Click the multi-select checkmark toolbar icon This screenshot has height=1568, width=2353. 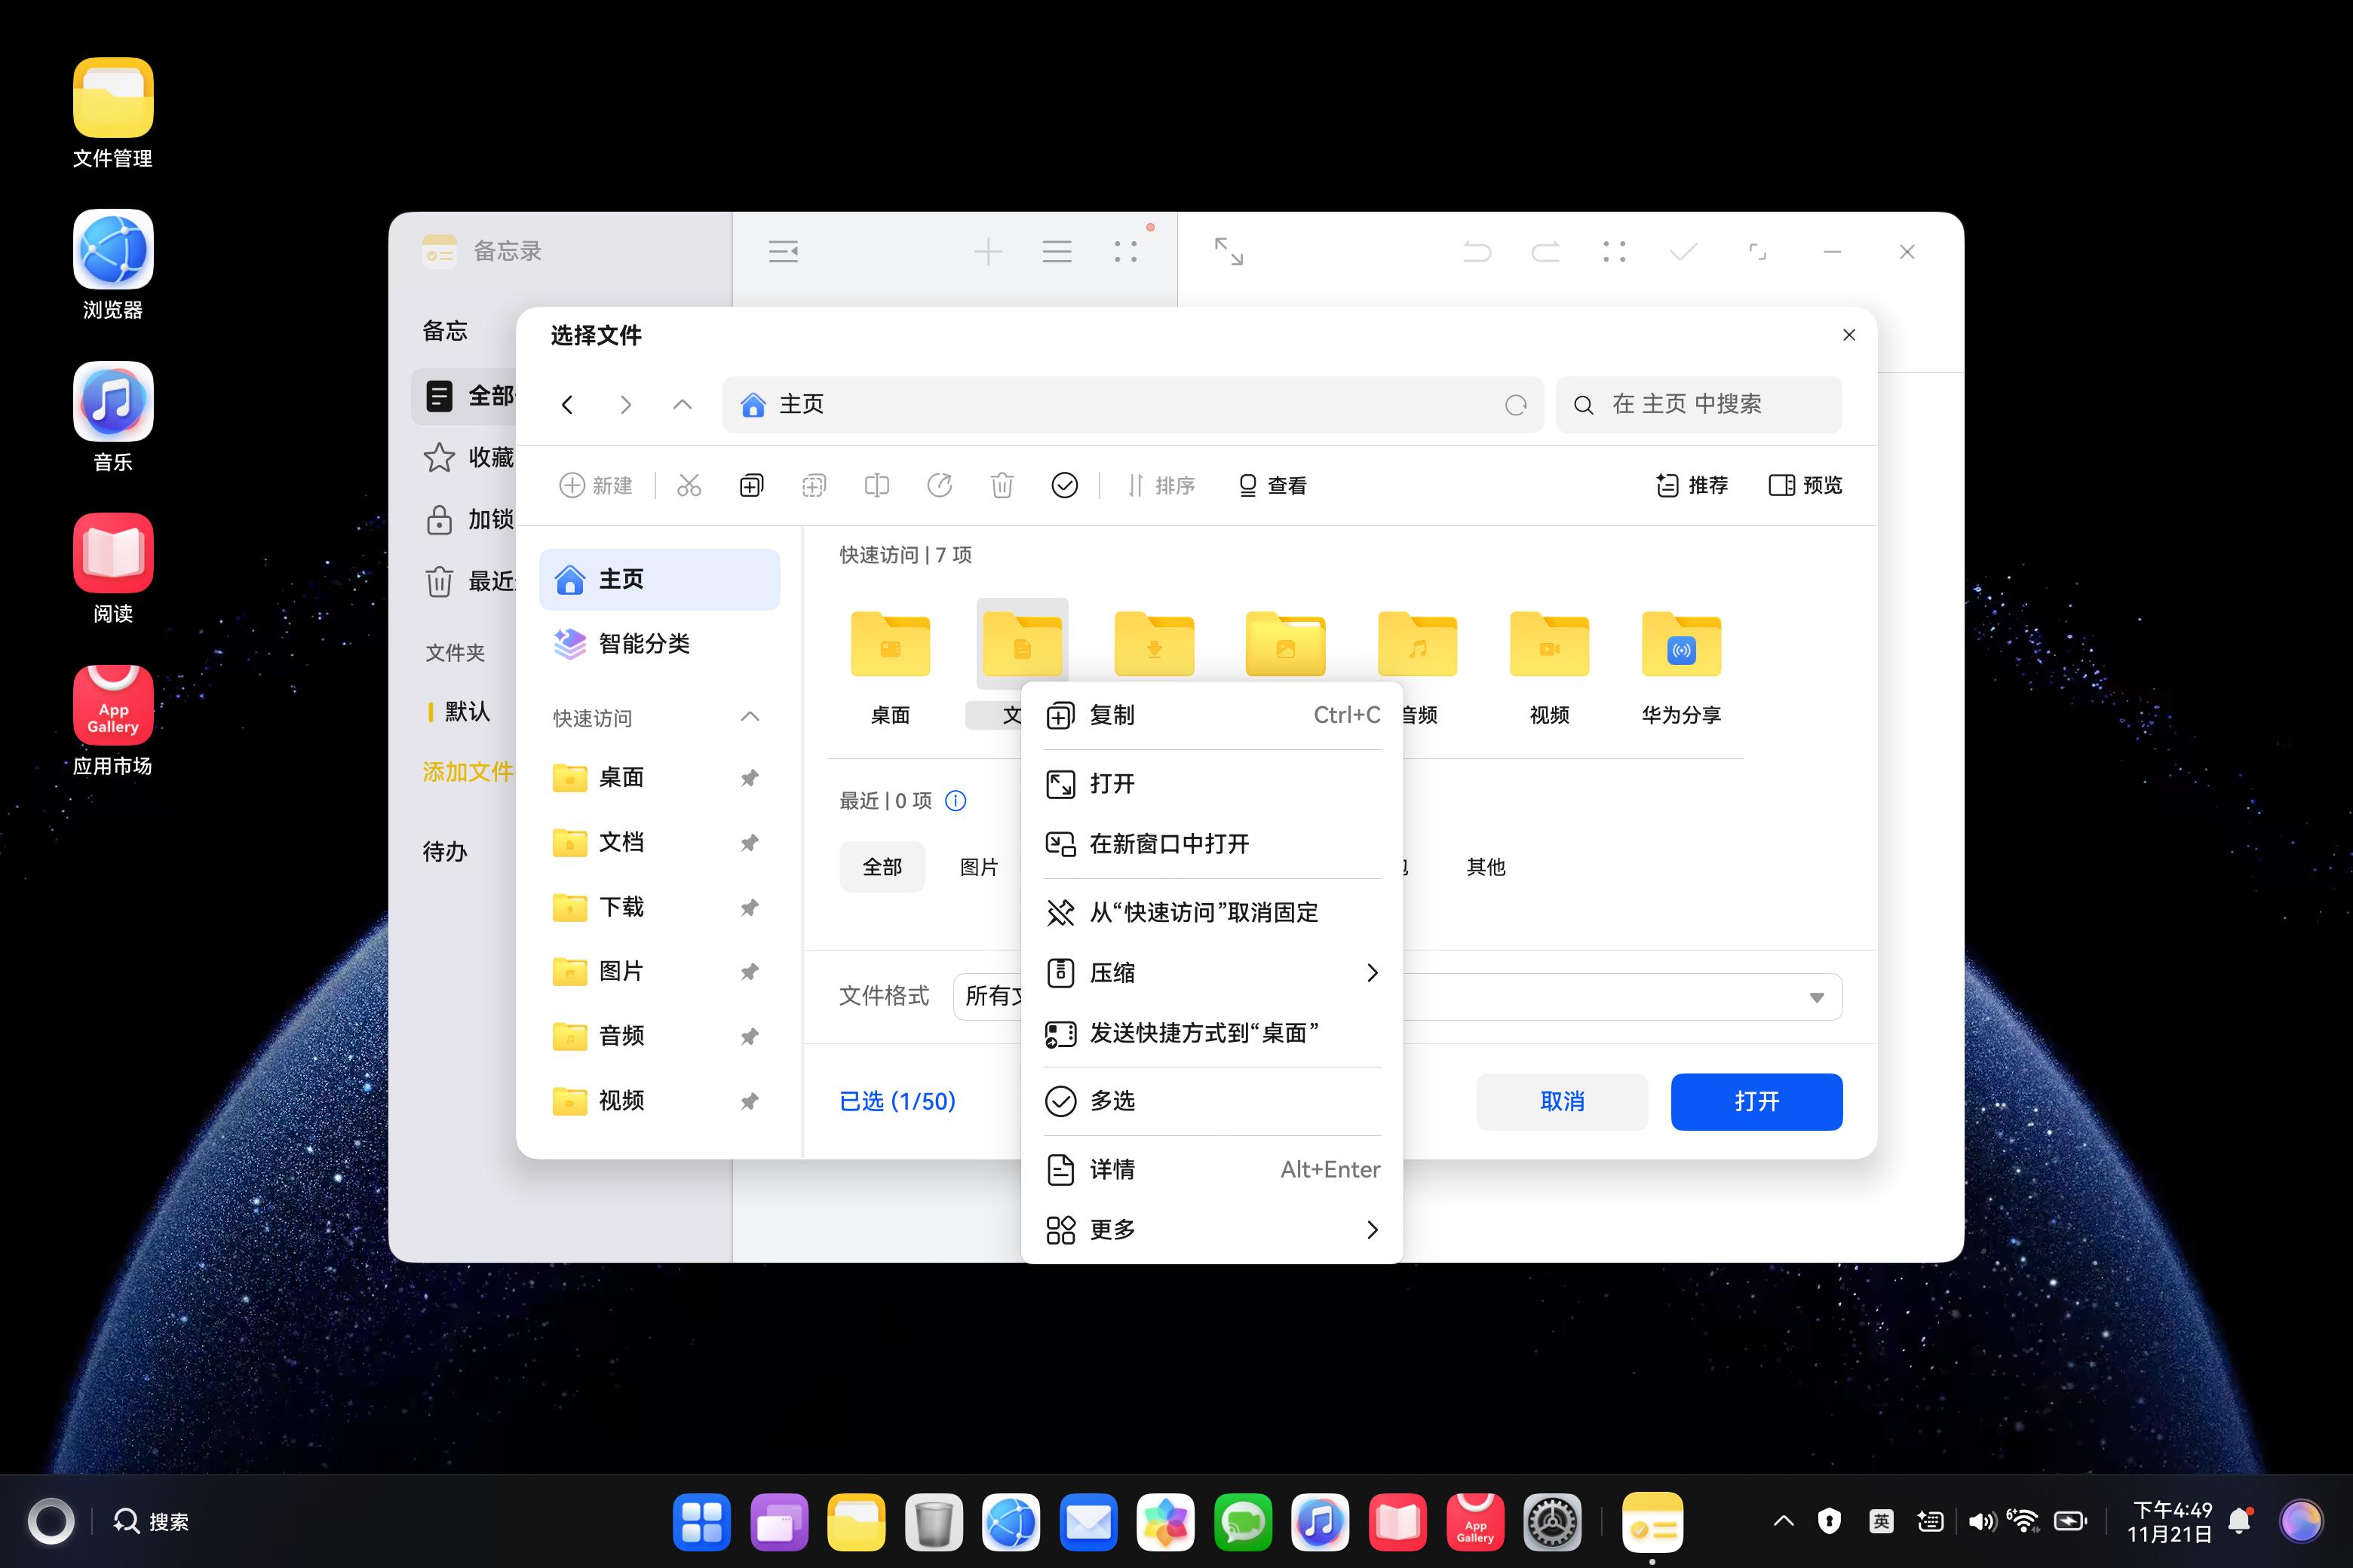[x=1064, y=486]
